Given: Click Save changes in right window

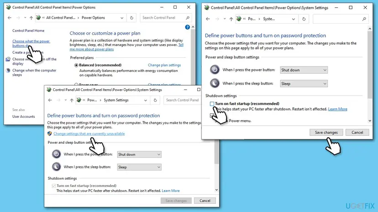Looking at the screenshot, I should [x=326, y=132].
